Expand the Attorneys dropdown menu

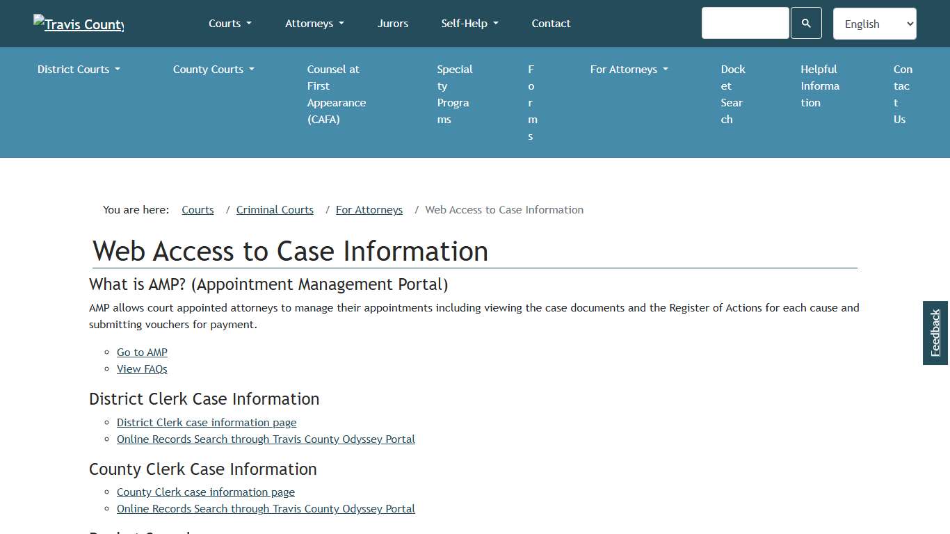(314, 23)
